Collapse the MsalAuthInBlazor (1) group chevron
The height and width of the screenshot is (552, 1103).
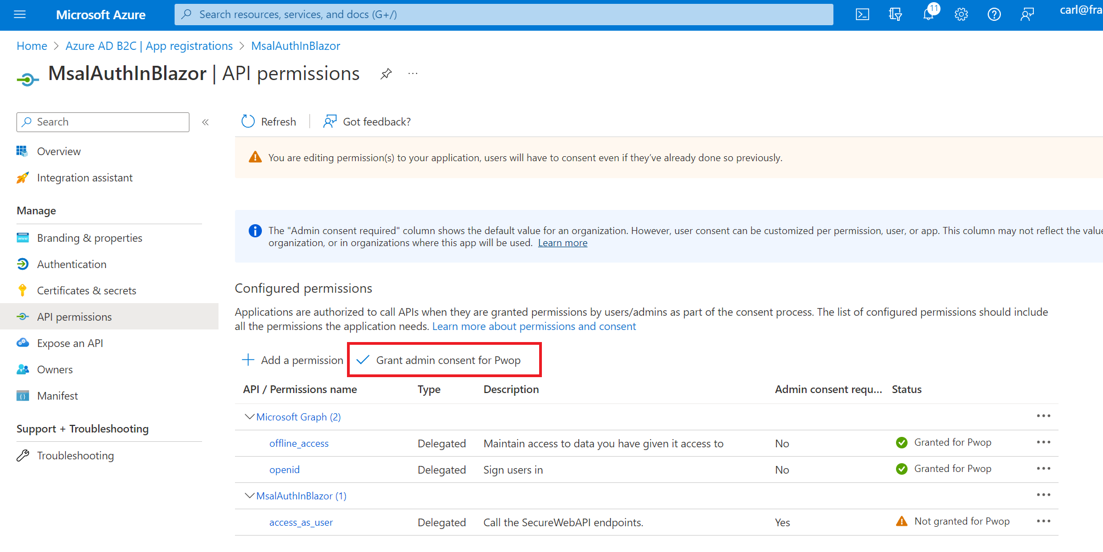pos(249,496)
